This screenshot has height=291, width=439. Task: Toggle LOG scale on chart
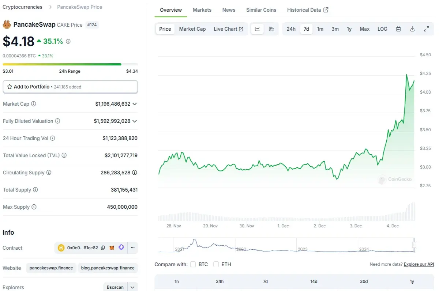[x=382, y=29]
